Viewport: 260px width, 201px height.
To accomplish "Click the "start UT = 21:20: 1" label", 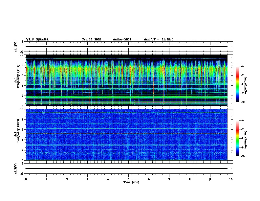I will coord(159,39).
